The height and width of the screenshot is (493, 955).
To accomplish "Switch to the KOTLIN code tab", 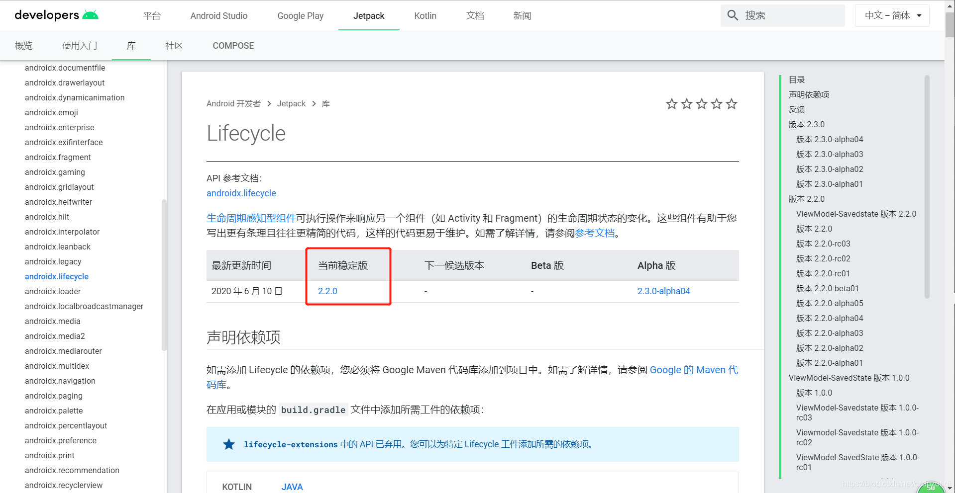I will (237, 486).
